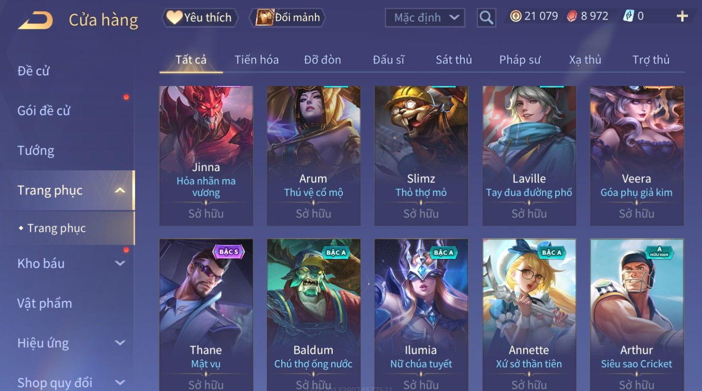
Task: Expand the Hiệu ứng sidebar section
Action: tap(120, 343)
